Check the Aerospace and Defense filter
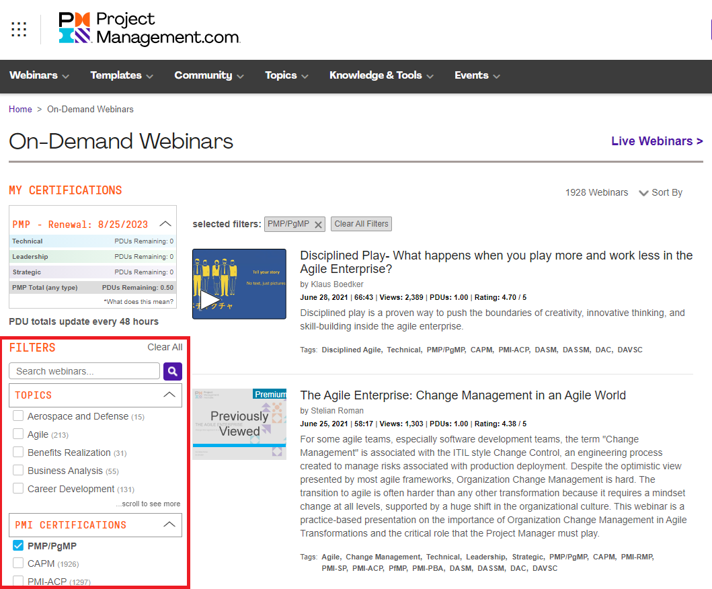This screenshot has width=712, height=589. pos(18,416)
